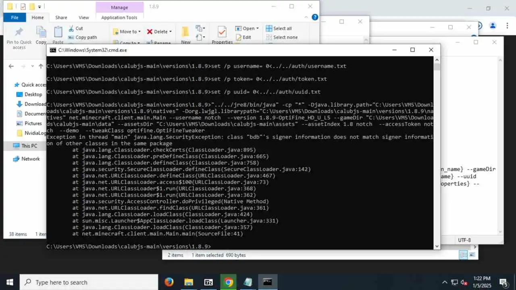Viewport: 516px width, 290px height.
Task: Switch to the View ribbon tab
Action: [84, 18]
